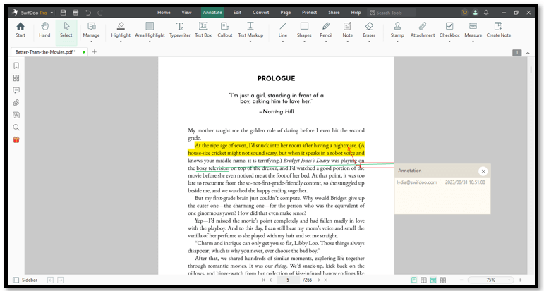Select the Callout tool

225,30
